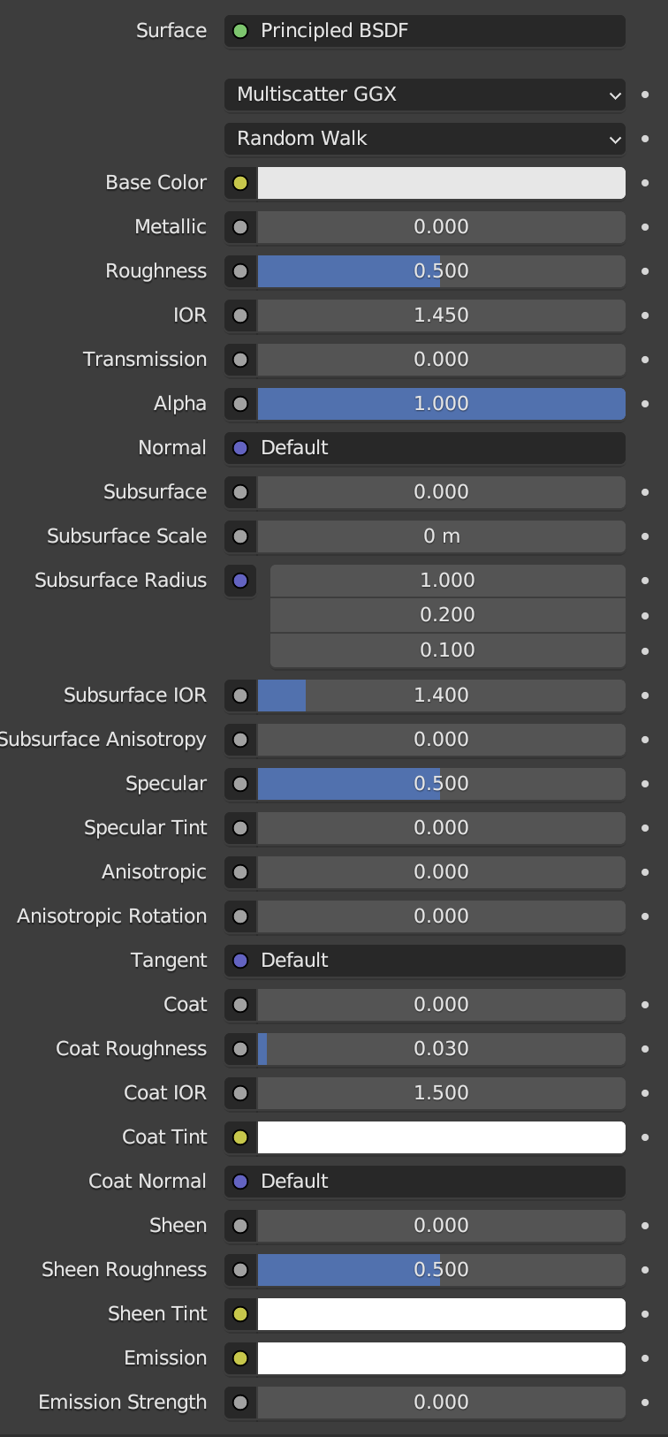Click the Specular socket icon
Image resolution: width=668 pixels, height=1437 pixels.
tap(240, 784)
